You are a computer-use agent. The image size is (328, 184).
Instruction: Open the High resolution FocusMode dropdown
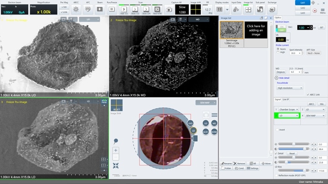pos(290,88)
